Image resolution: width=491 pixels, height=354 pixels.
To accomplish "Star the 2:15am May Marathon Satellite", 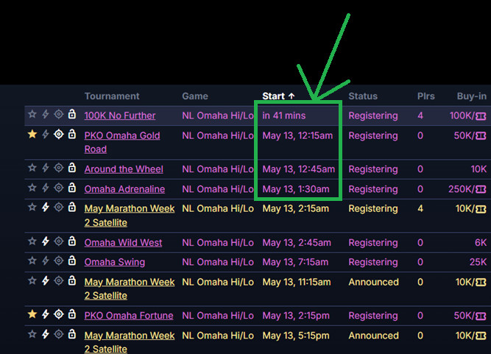I will point(32,208).
